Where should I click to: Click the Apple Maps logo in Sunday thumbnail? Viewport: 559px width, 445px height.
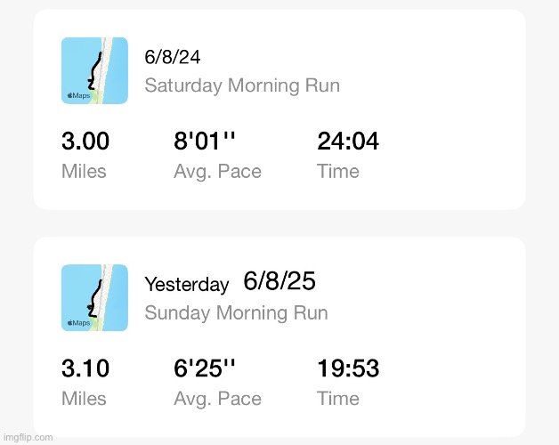tap(79, 323)
